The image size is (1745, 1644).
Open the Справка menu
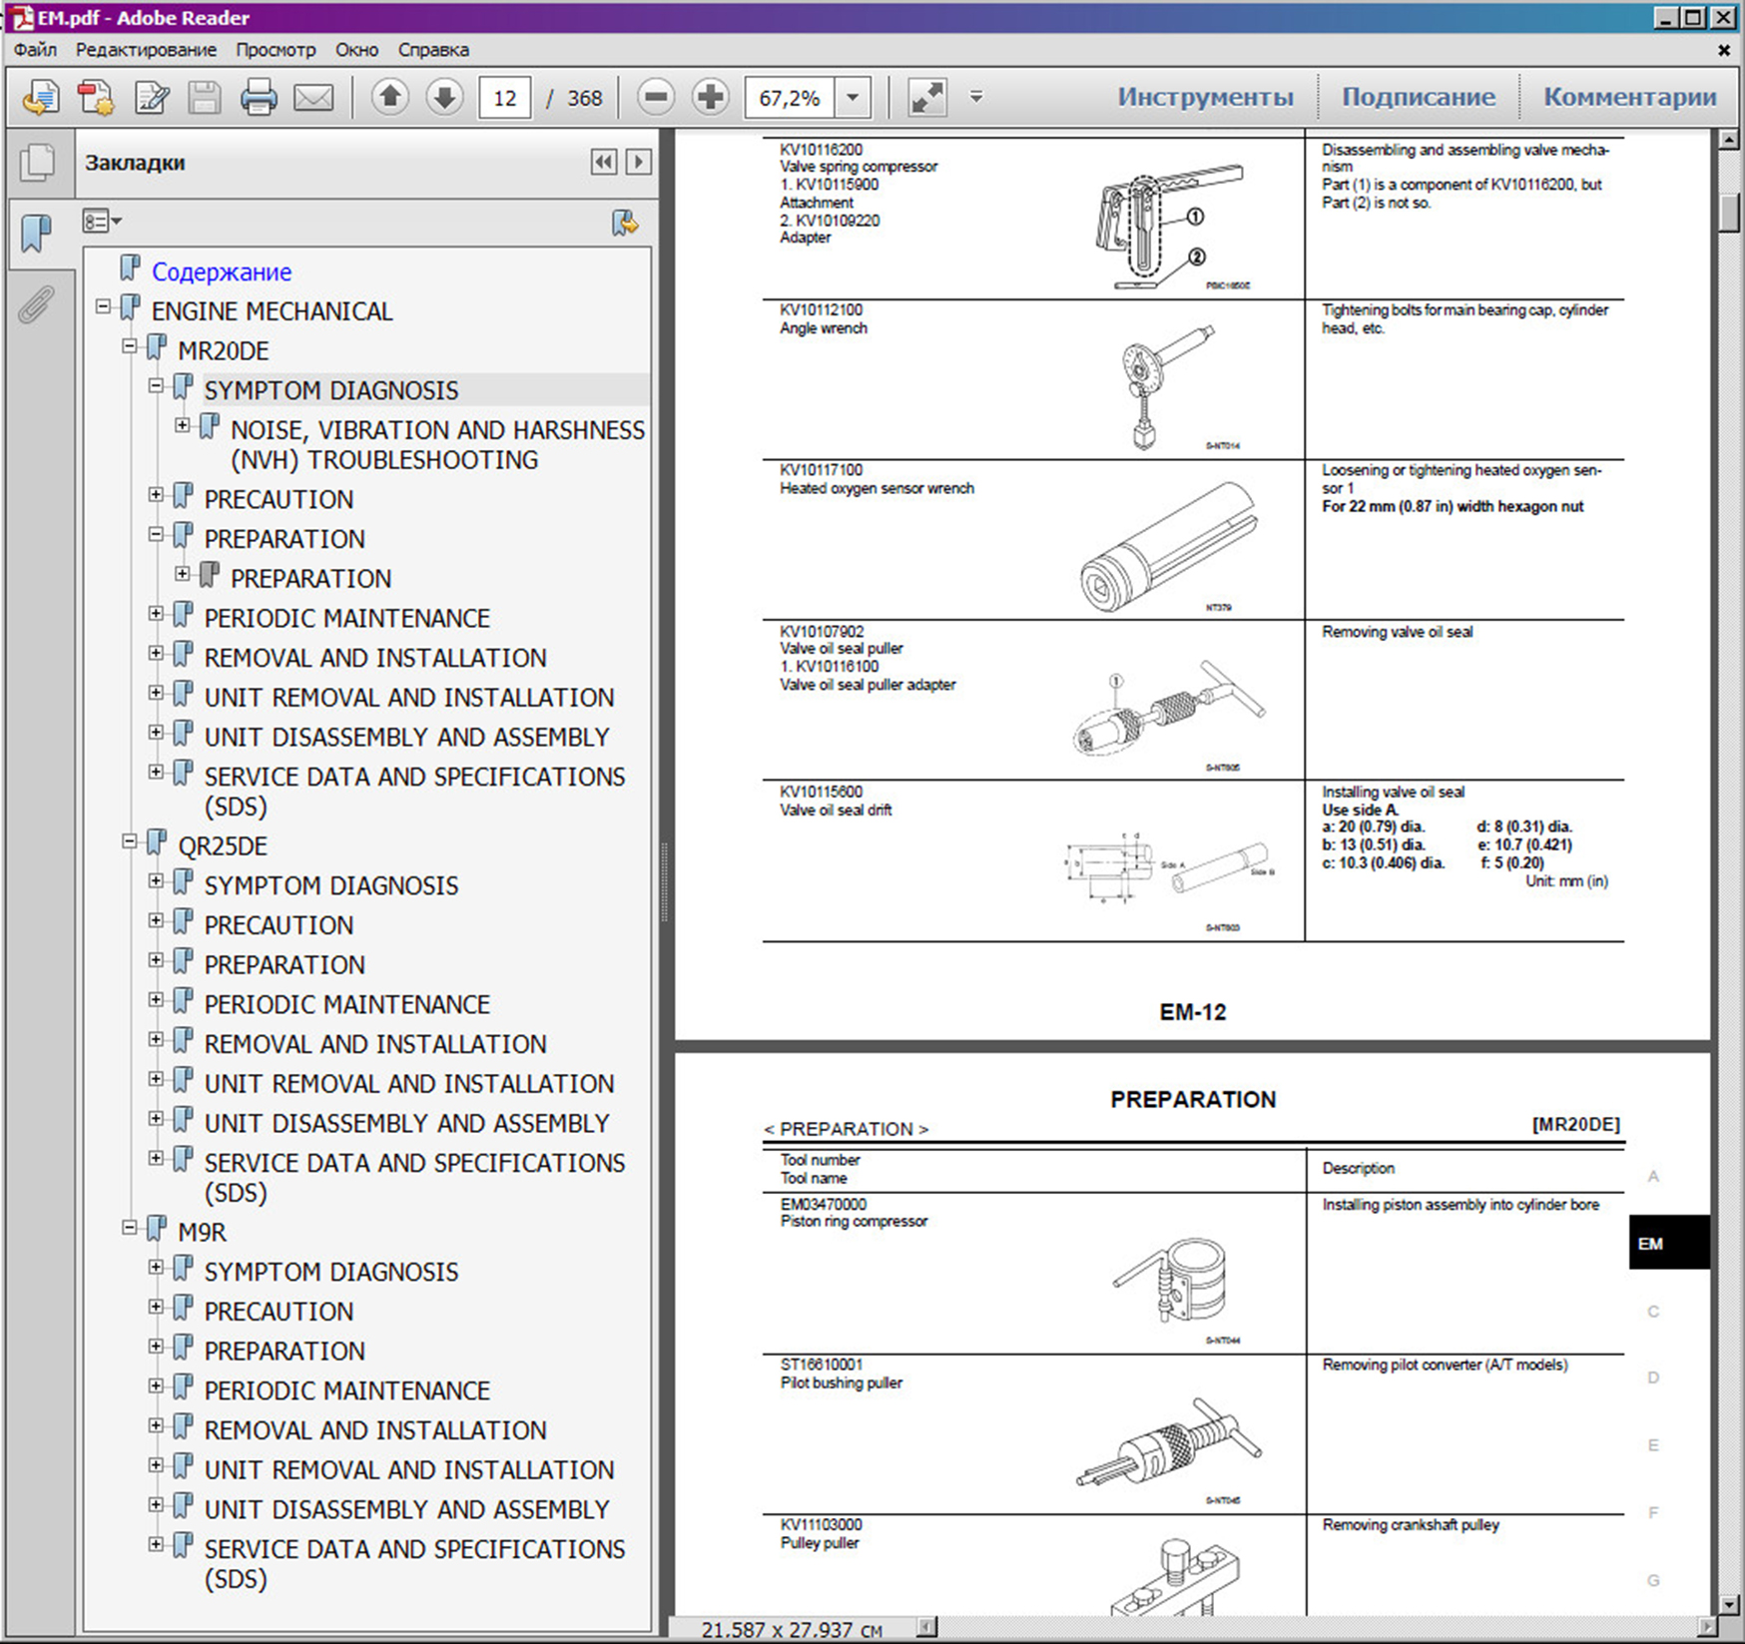click(433, 50)
